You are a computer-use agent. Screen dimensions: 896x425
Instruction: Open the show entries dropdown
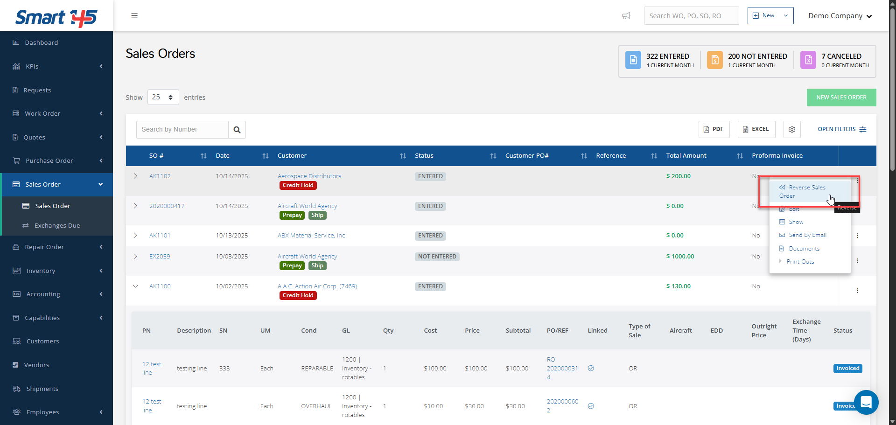tap(163, 97)
